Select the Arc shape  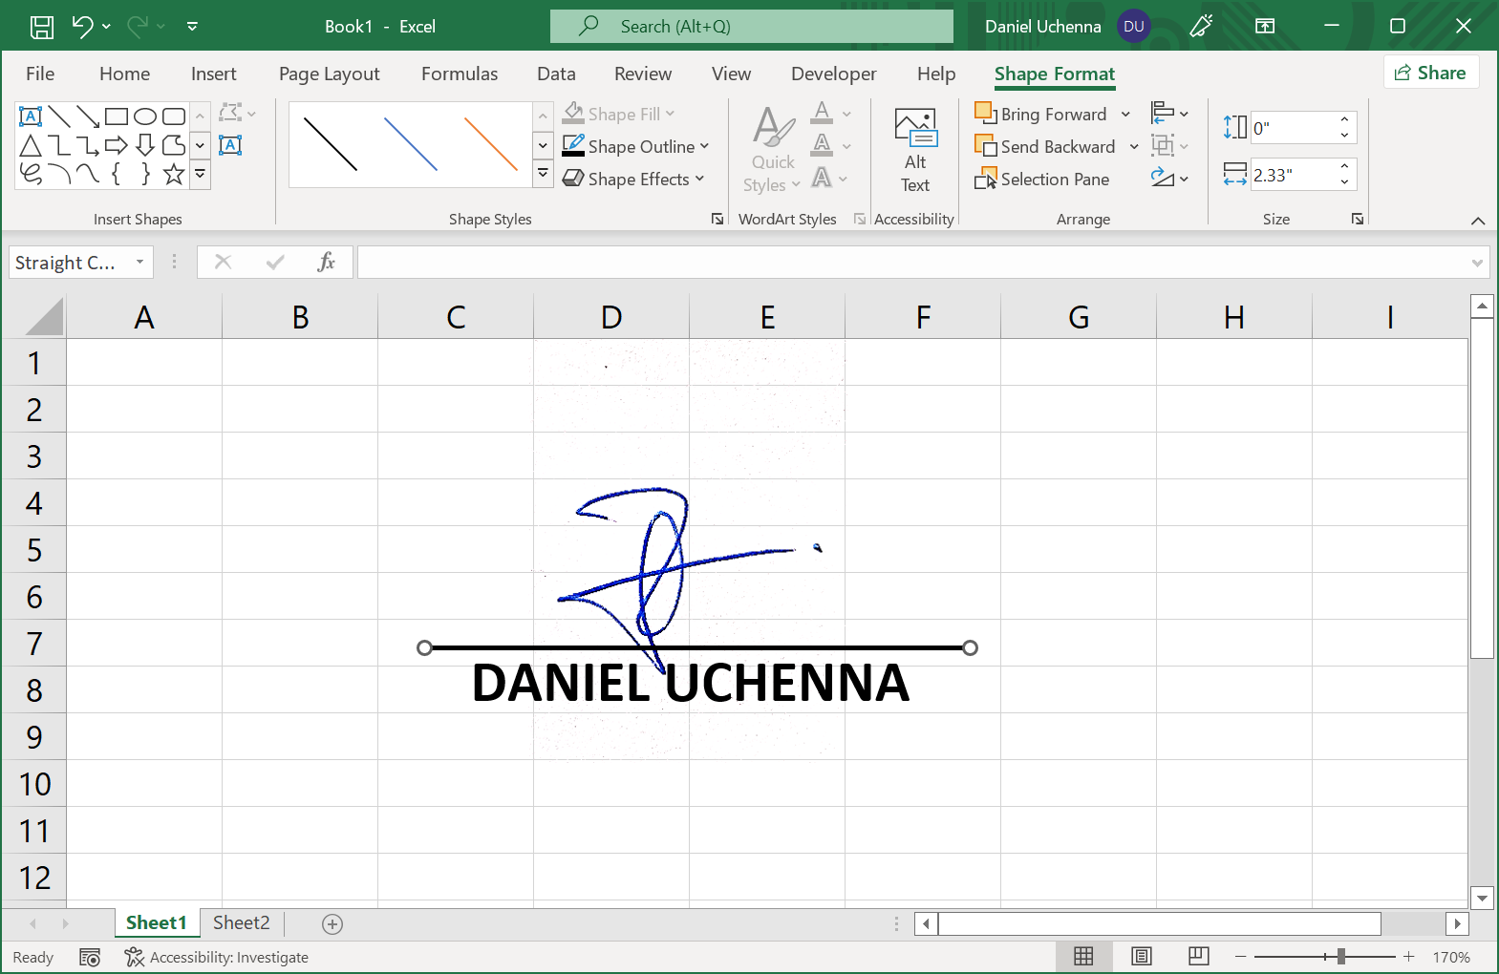pyautogui.click(x=59, y=174)
